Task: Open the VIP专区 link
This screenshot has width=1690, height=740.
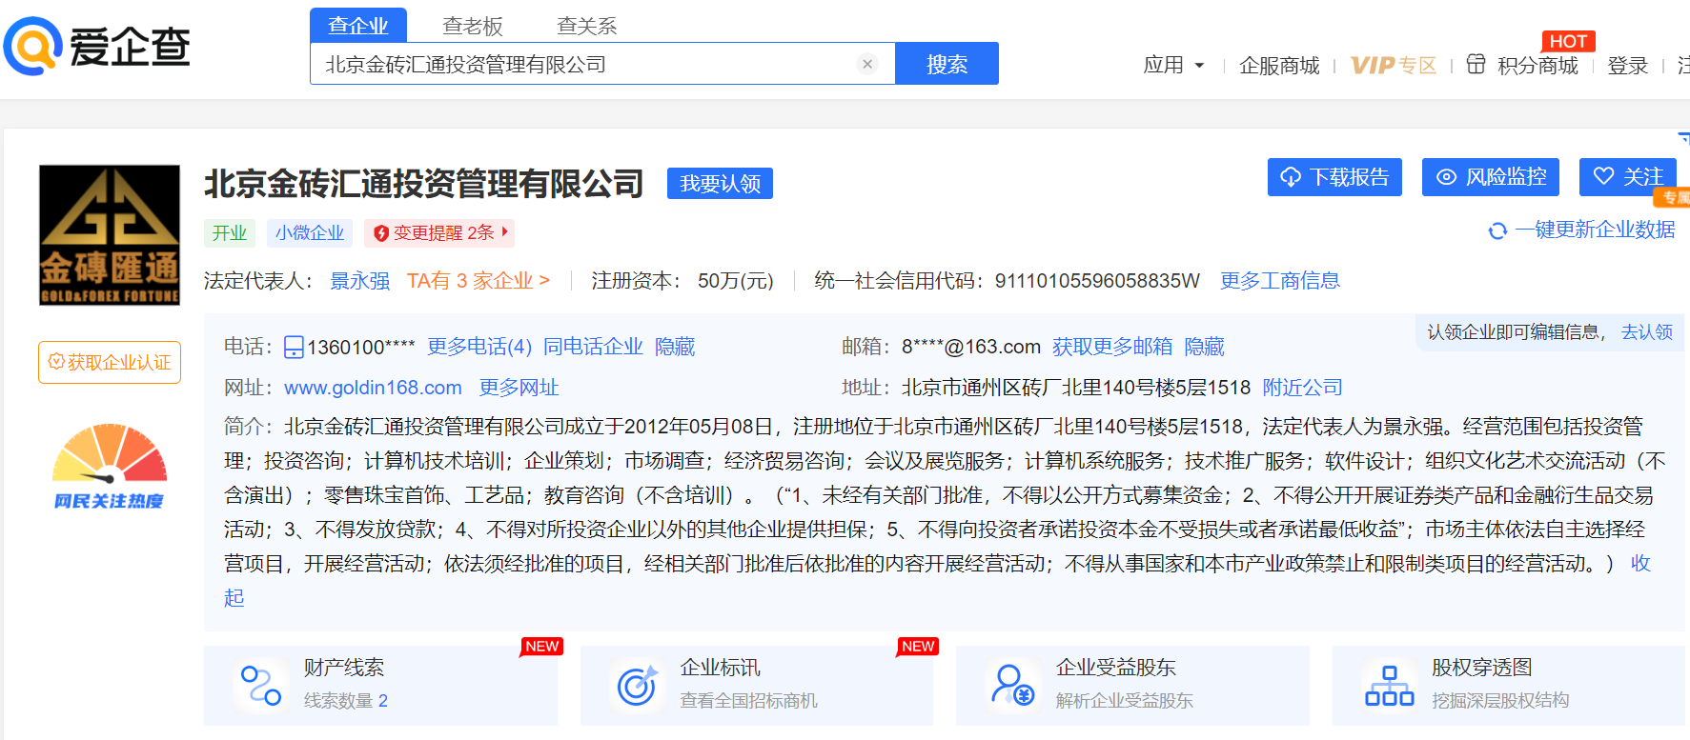Action: point(1393,65)
